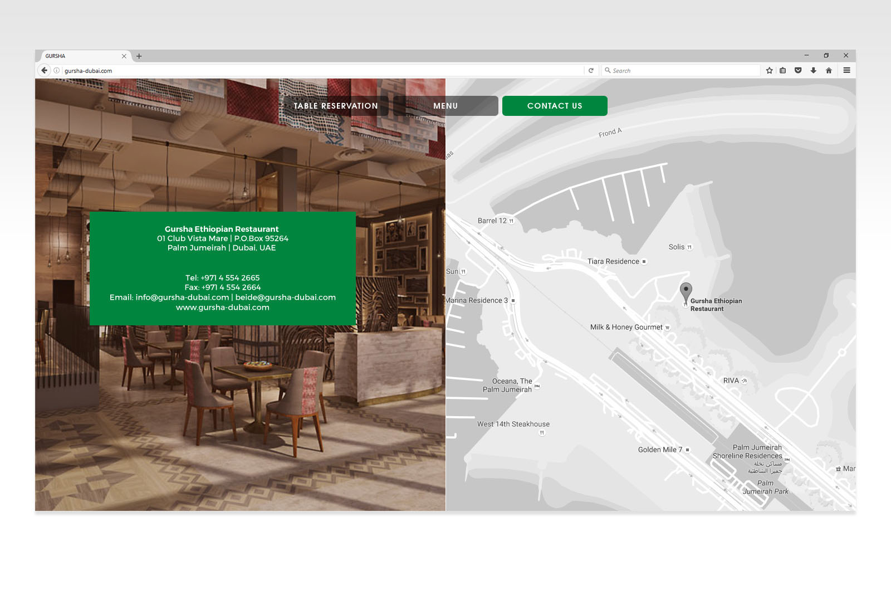Save page to Pocket icon
This screenshot has width=891, height=600.
798,71
